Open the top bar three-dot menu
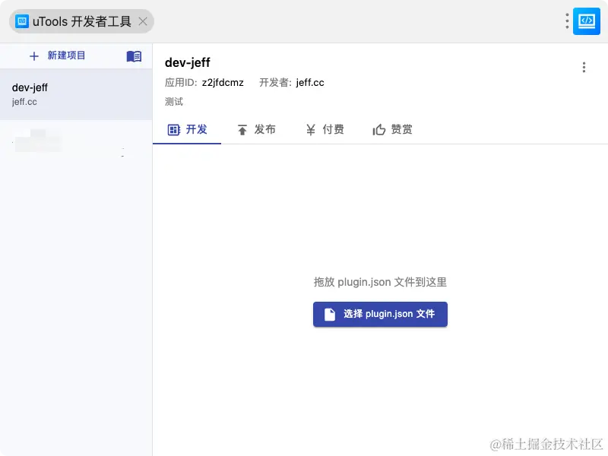The height and width of the screenshot is (456, 608). [567, 21]
